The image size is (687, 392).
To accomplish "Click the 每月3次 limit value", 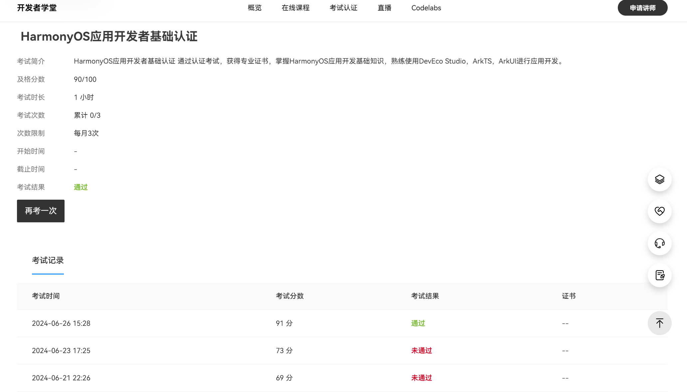I will coord(86,133).
